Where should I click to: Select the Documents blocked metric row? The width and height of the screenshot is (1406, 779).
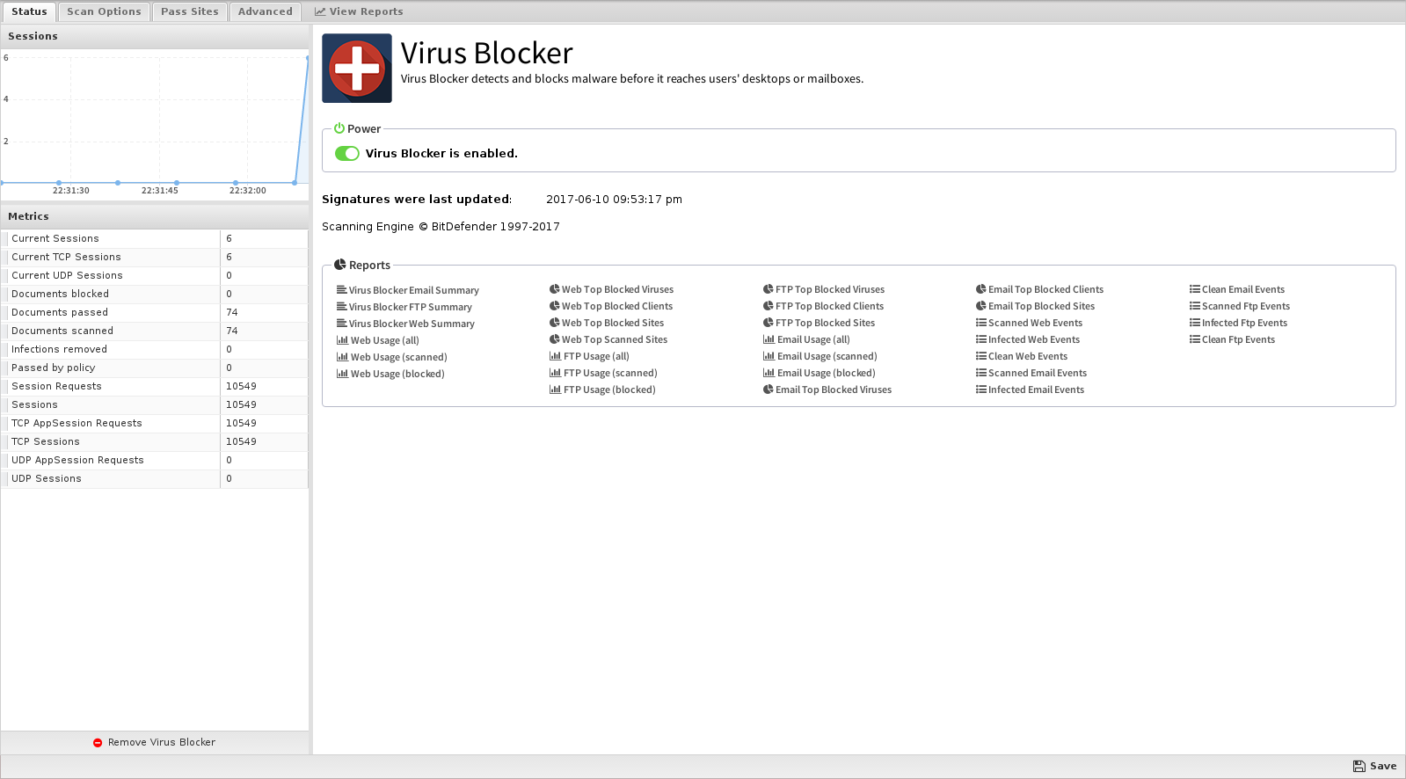(x=155, y=294)
